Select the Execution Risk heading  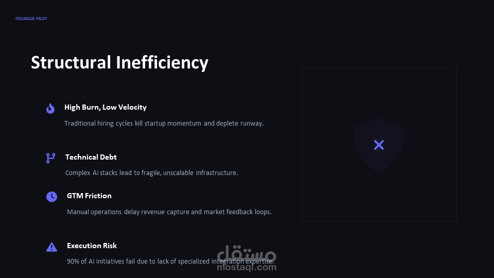[x=92, y=246]
